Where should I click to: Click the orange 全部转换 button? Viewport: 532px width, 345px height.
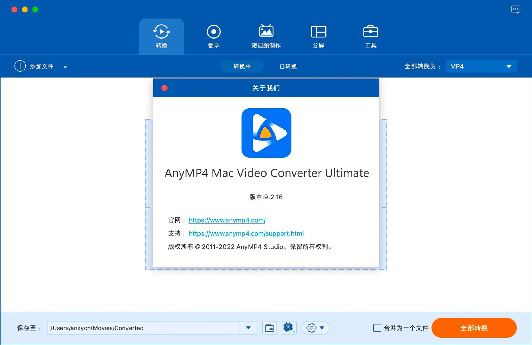[474, 328]
